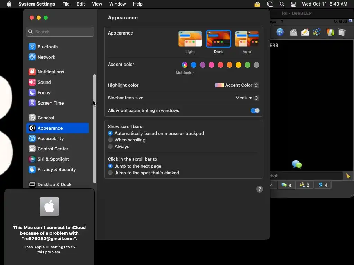The width and height of the screenshot is (354, 265).
Task: Click the gray box icon in BeeBEEP toolbar
Action: tap(342, 32)
